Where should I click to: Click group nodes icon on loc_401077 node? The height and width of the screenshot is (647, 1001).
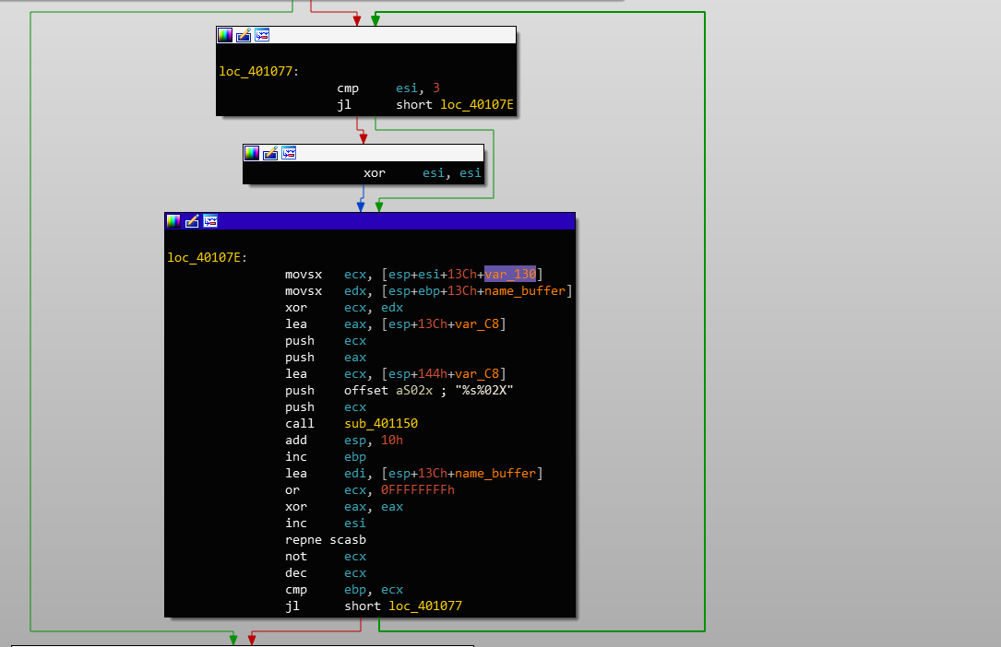click(x=262, y=35)
